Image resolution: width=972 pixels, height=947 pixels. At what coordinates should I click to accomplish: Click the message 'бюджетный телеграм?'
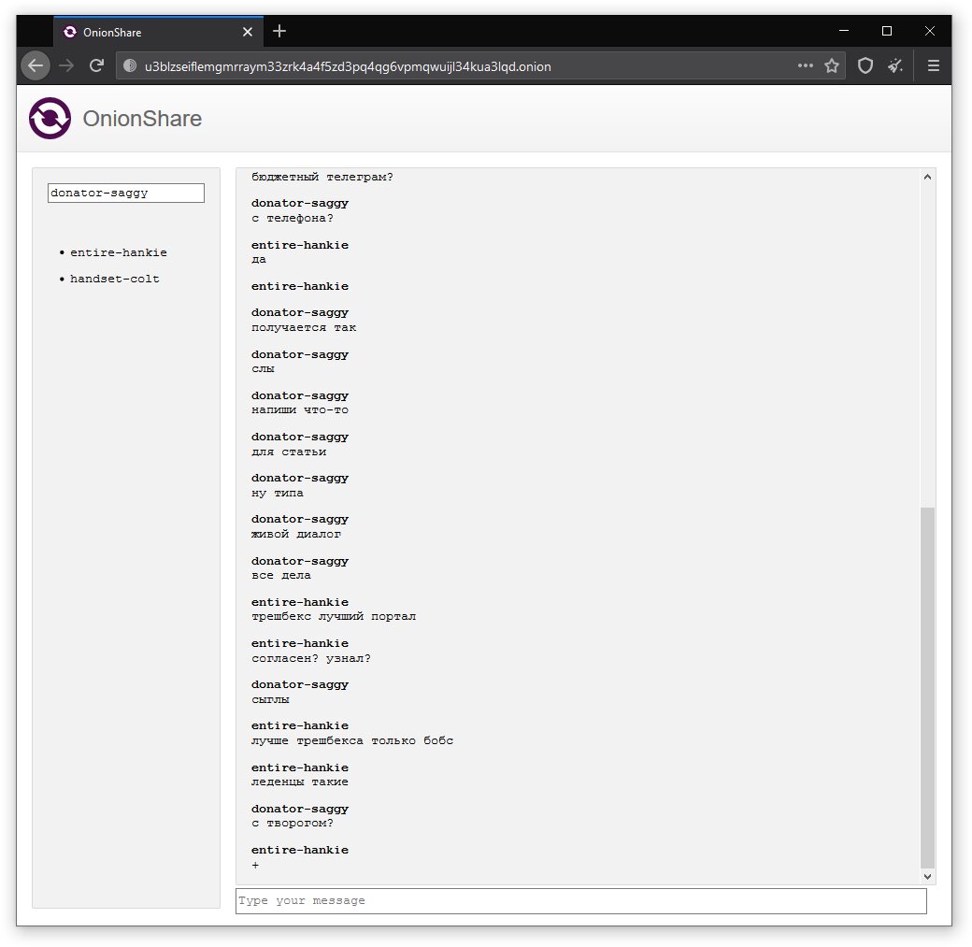pos(322,177)
